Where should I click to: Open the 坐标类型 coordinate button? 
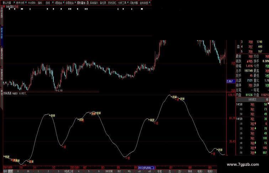point(144,3)
